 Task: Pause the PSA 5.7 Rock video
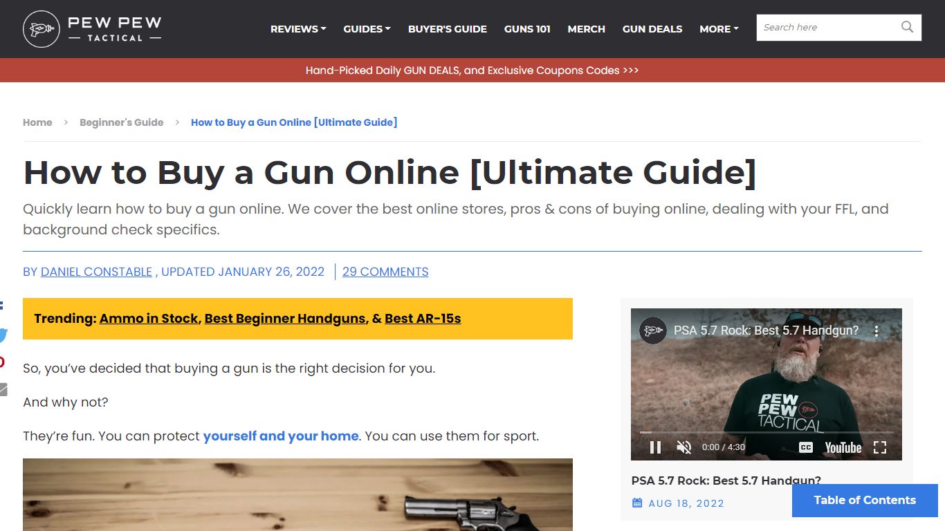click(x=655, y=447)
